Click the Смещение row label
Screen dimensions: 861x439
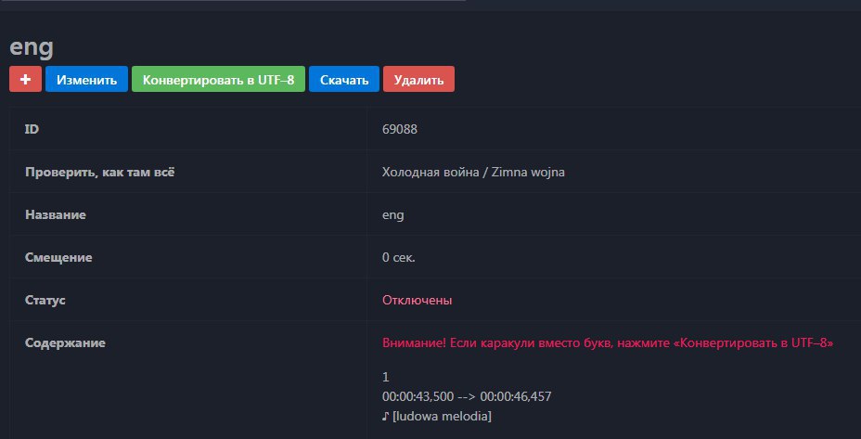point(58,258)
